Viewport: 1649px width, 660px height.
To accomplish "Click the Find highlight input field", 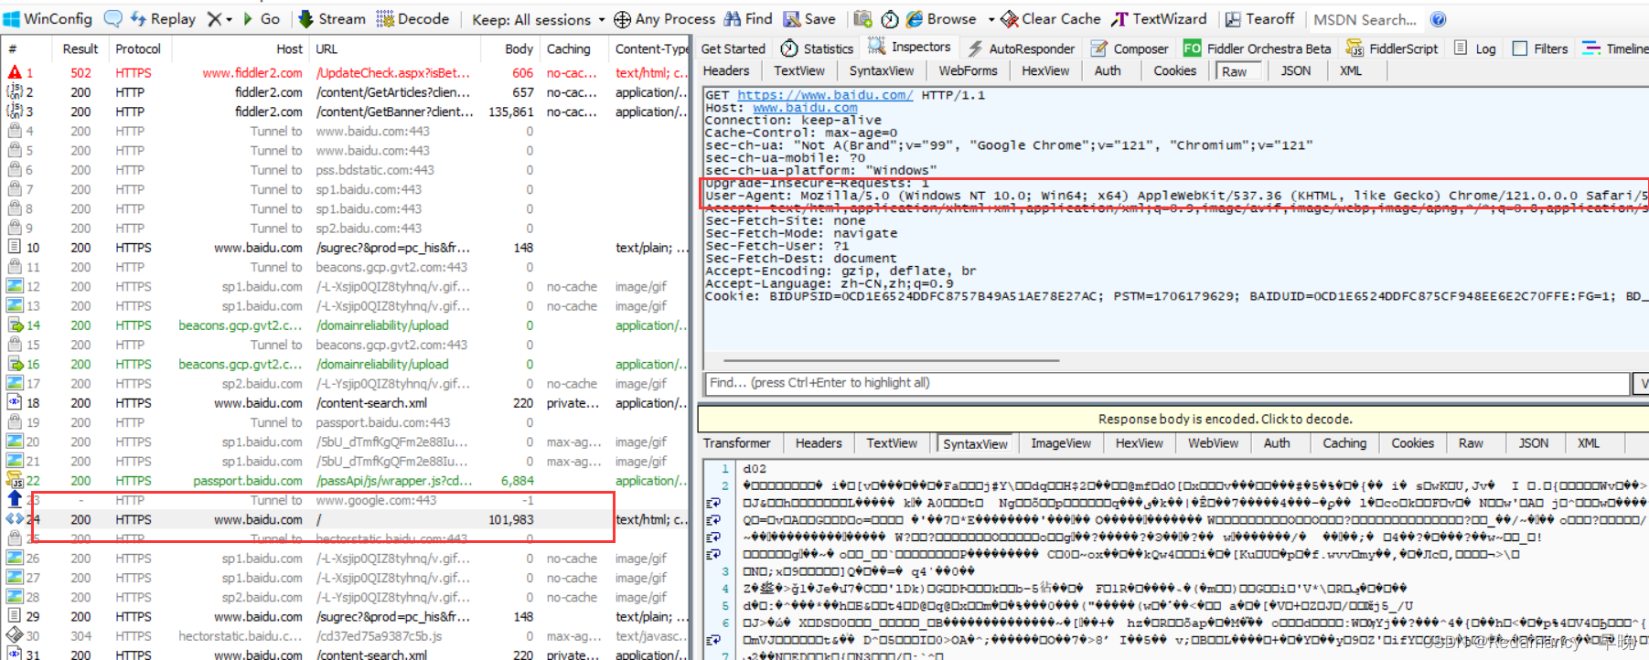I will point(1166,383).
